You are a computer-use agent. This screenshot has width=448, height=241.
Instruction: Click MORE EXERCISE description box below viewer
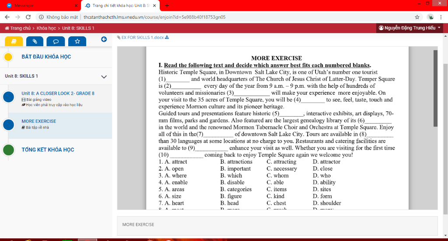click(277, 226)
